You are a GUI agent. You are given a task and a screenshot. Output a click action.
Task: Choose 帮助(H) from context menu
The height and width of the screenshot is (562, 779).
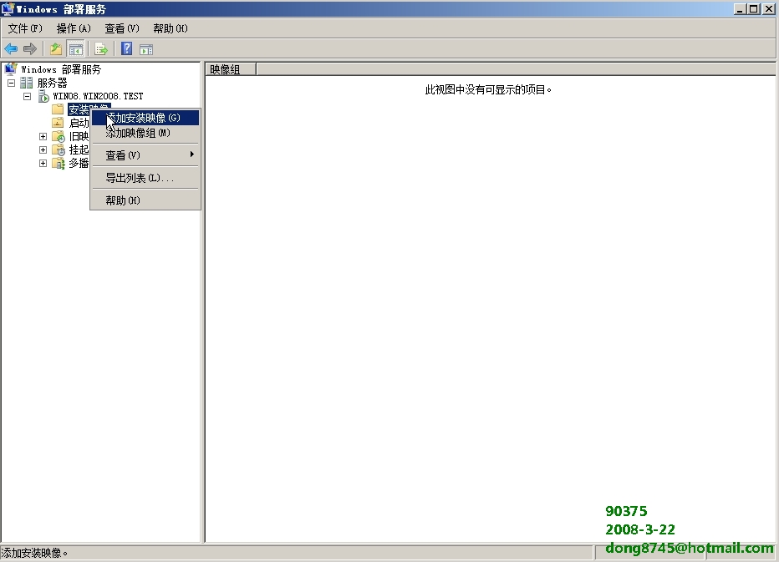point(145,200)
